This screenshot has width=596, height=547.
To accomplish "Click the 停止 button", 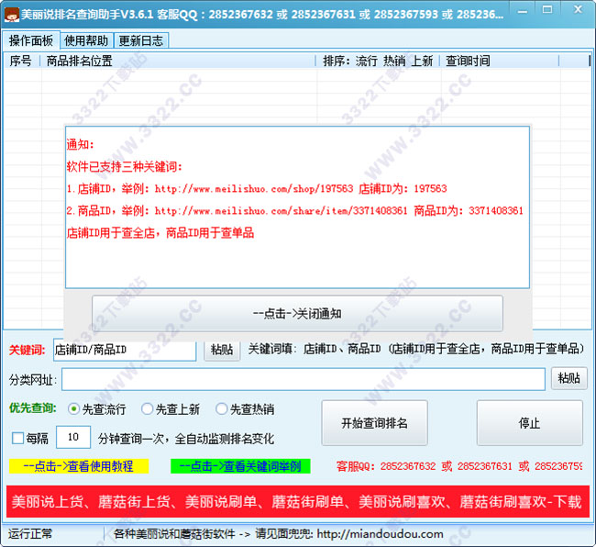I will [x=529, y=422].
